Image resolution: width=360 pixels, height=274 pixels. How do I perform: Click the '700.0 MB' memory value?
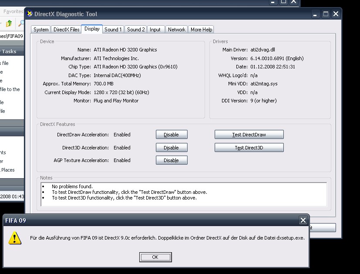[104, 84]
